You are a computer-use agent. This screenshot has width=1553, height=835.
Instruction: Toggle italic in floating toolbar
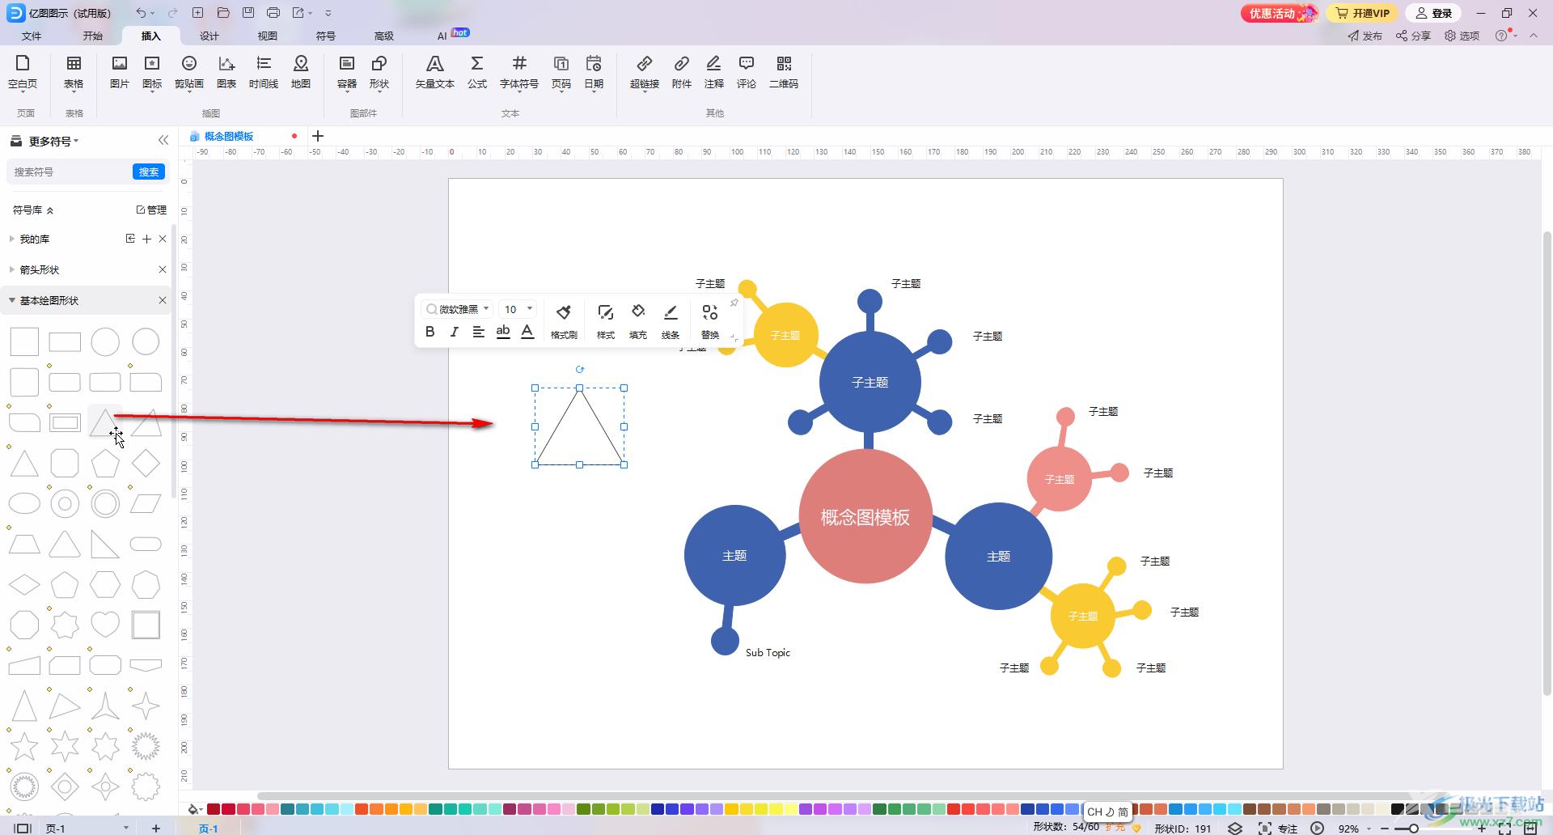[x=455, y=332]
